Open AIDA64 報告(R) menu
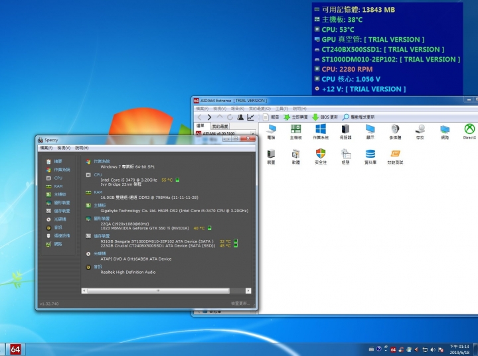This screenshot has width=478, height=356. pyautogui.click(x=238, y=109)
